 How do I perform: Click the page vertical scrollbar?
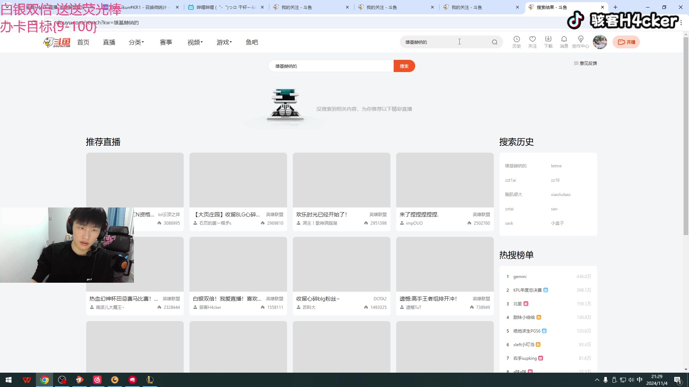[686, 136]
